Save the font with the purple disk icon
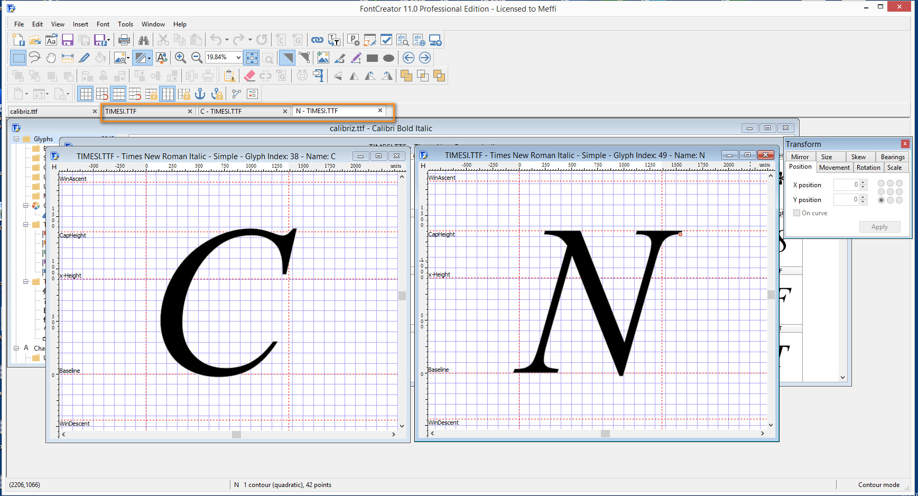Image resolution: width=918 pixels, height=496 pixels. tap(67, 40)
